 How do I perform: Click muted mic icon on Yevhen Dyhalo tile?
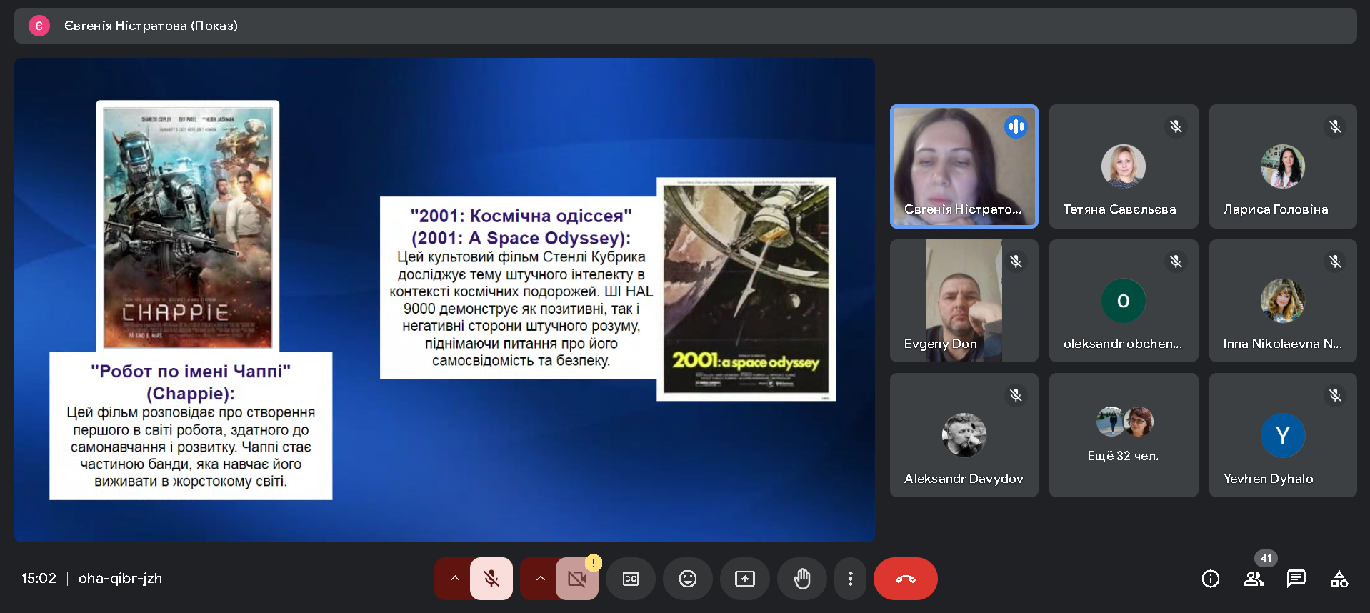coord(1335,395)
